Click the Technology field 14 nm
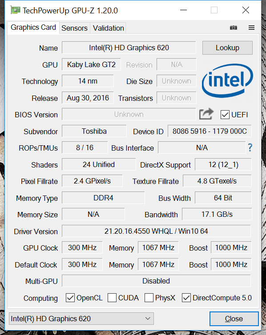The image size is (266, 335). point(88,81)
